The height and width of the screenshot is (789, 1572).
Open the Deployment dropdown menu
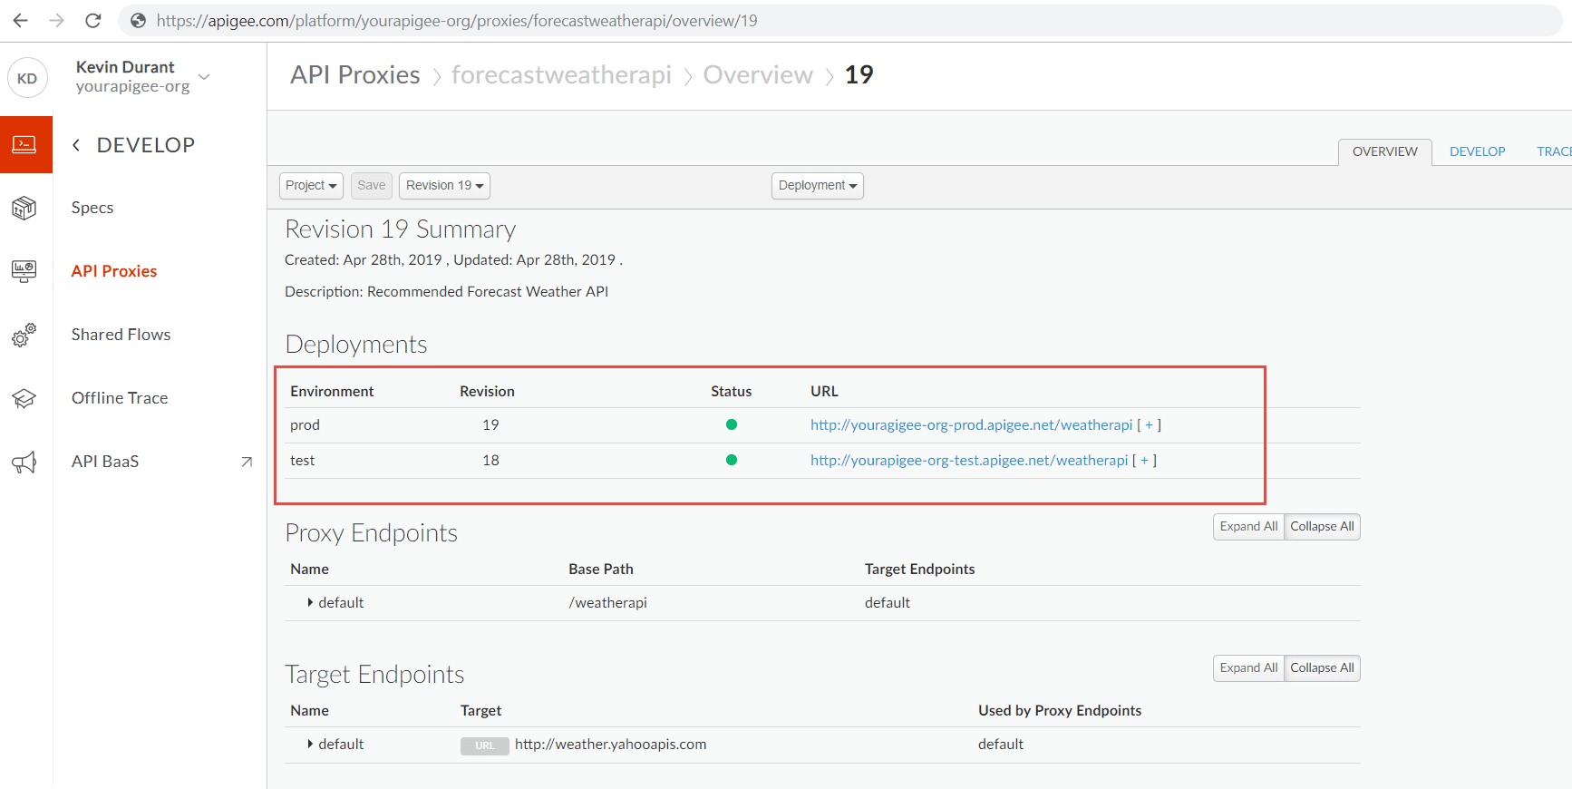coord(817,185)
